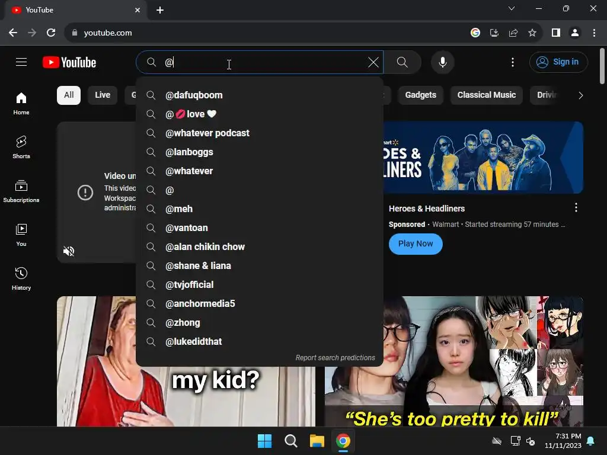
Task: Open Home in the sidebar
Action: pyautogui.click(x=21, y=104)
